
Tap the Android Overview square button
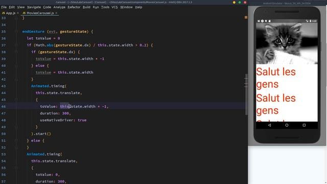tap(304, 125)
